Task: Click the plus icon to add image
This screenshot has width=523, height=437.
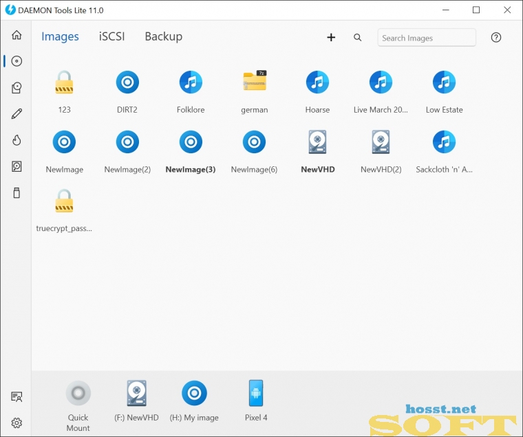Action: coord(331,37)
